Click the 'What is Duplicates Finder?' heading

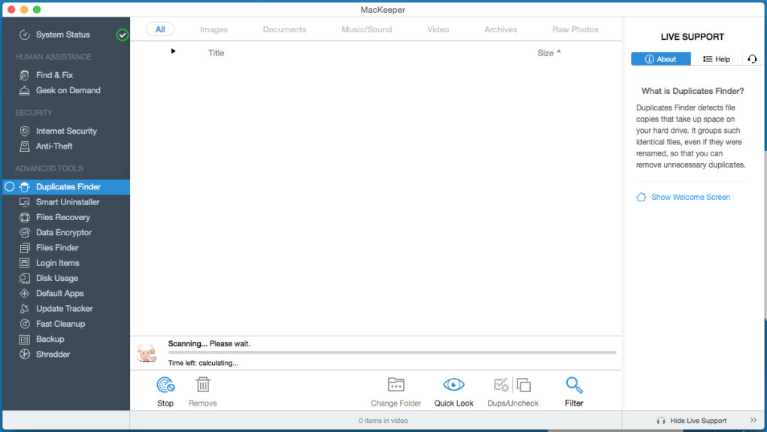click(x=693, y=91)
